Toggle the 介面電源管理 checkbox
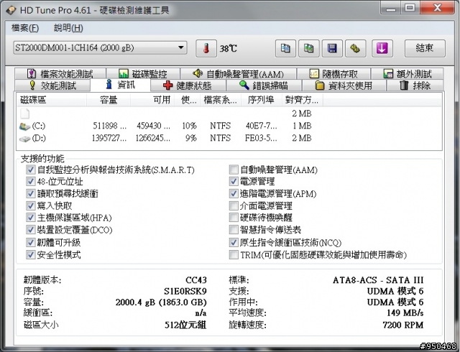 click(x=234, y=205)
